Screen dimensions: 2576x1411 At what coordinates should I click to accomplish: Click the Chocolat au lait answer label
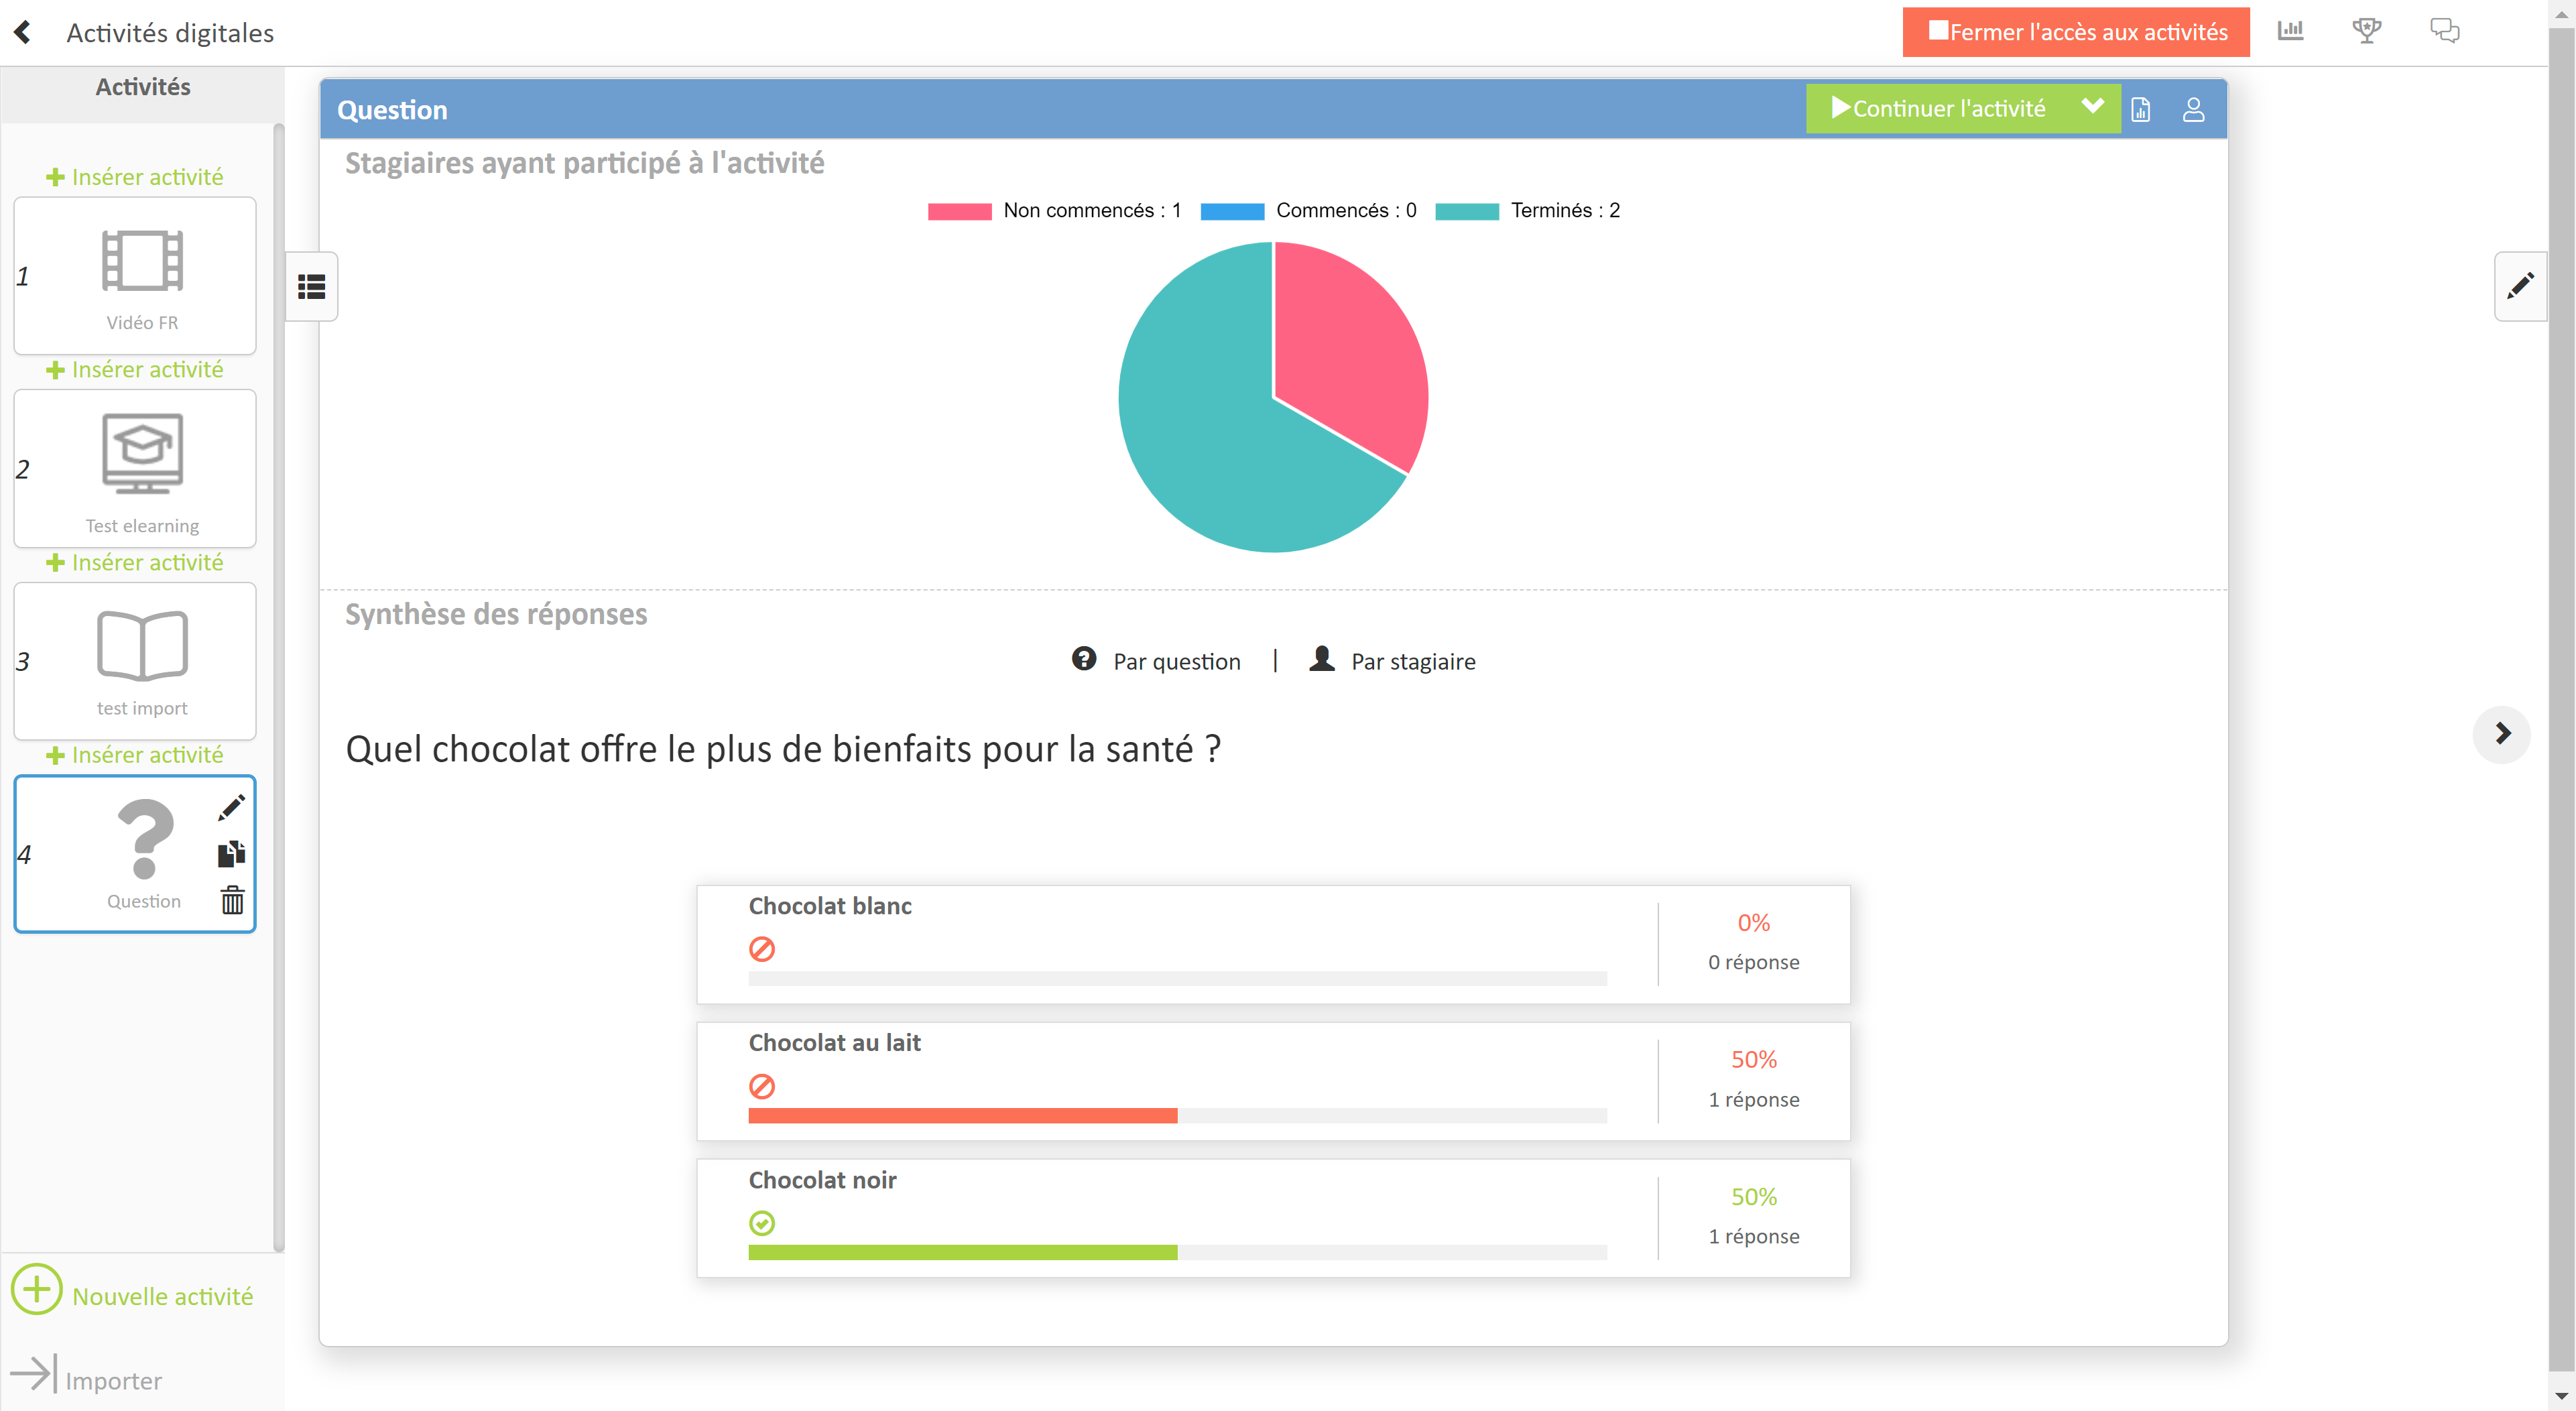(x=834, y=1043)
